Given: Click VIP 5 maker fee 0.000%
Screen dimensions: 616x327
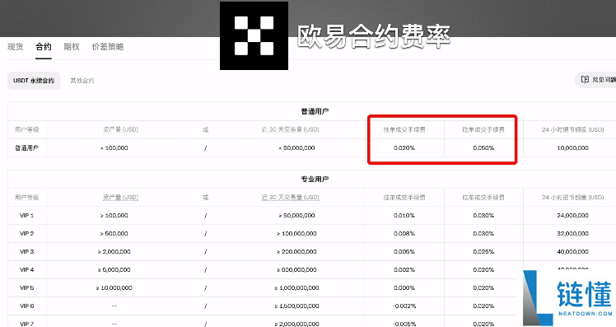Looking at the screenshot, I should tap(404, 288).
